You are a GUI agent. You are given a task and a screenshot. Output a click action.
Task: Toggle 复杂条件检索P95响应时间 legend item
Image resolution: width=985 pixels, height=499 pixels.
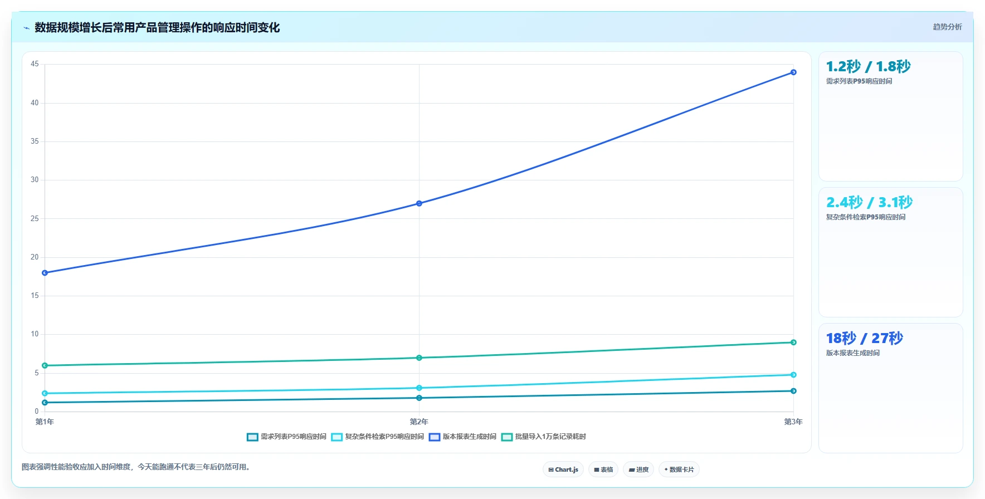point(377,437)
